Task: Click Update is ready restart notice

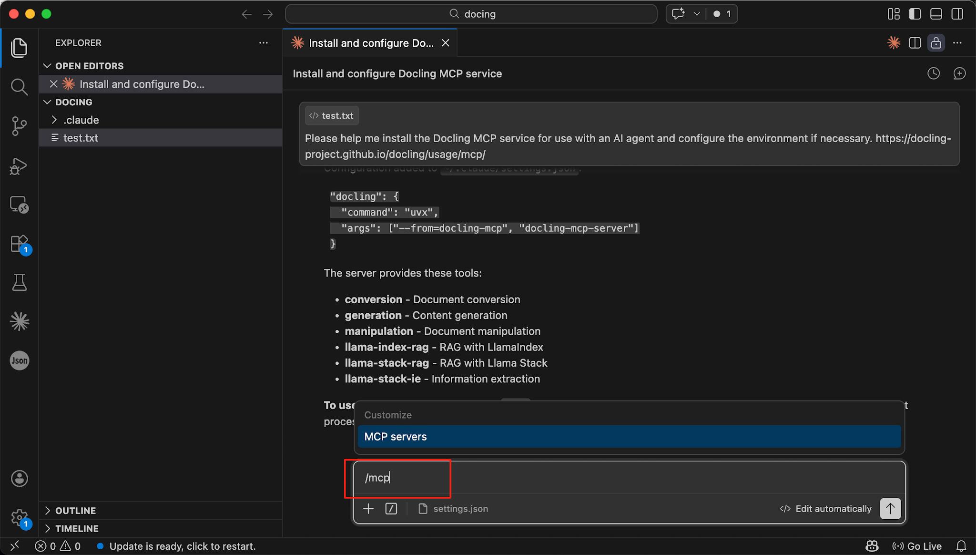Action: pyautogui.click(x=183, y=546)
